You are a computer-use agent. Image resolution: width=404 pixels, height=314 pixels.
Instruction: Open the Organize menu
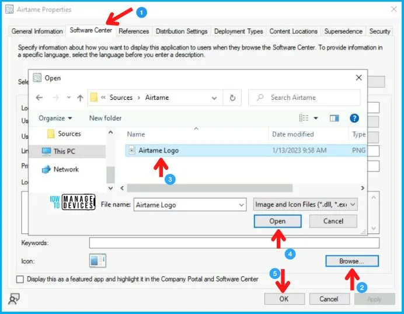[55, 118]
